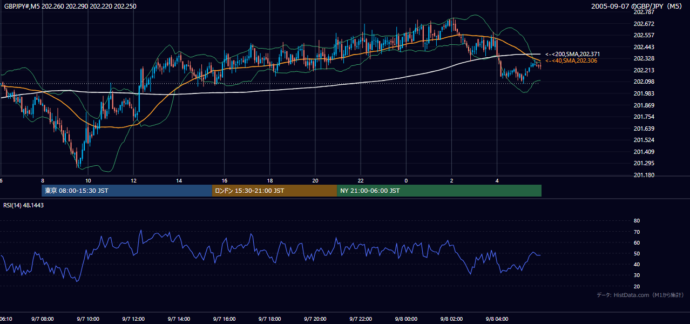Click the RSI(14) 48.1443 indicator label
This screenshot has width=690, height=324.
coord(24,205)
